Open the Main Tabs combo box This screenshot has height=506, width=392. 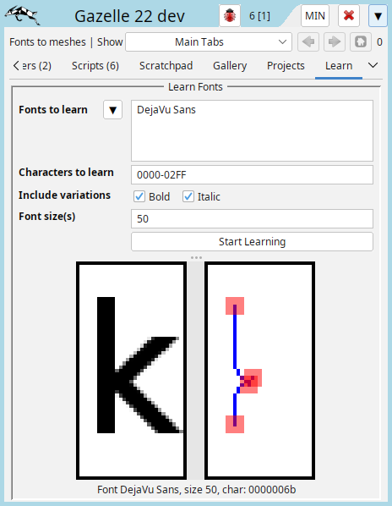(x=209, y=42)
